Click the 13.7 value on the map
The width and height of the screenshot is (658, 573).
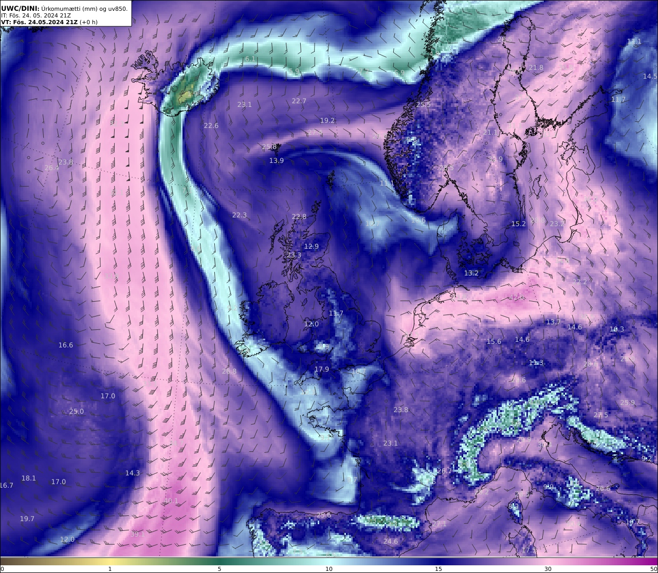coord(553,322)
